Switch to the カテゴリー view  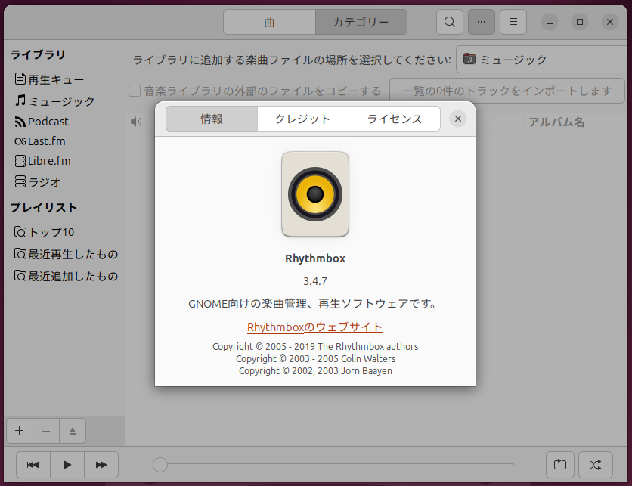(361, 22)
